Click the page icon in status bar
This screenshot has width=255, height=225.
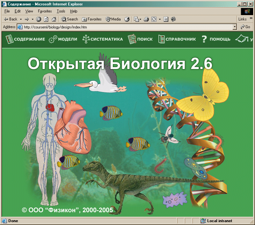[x=4, y=221]
